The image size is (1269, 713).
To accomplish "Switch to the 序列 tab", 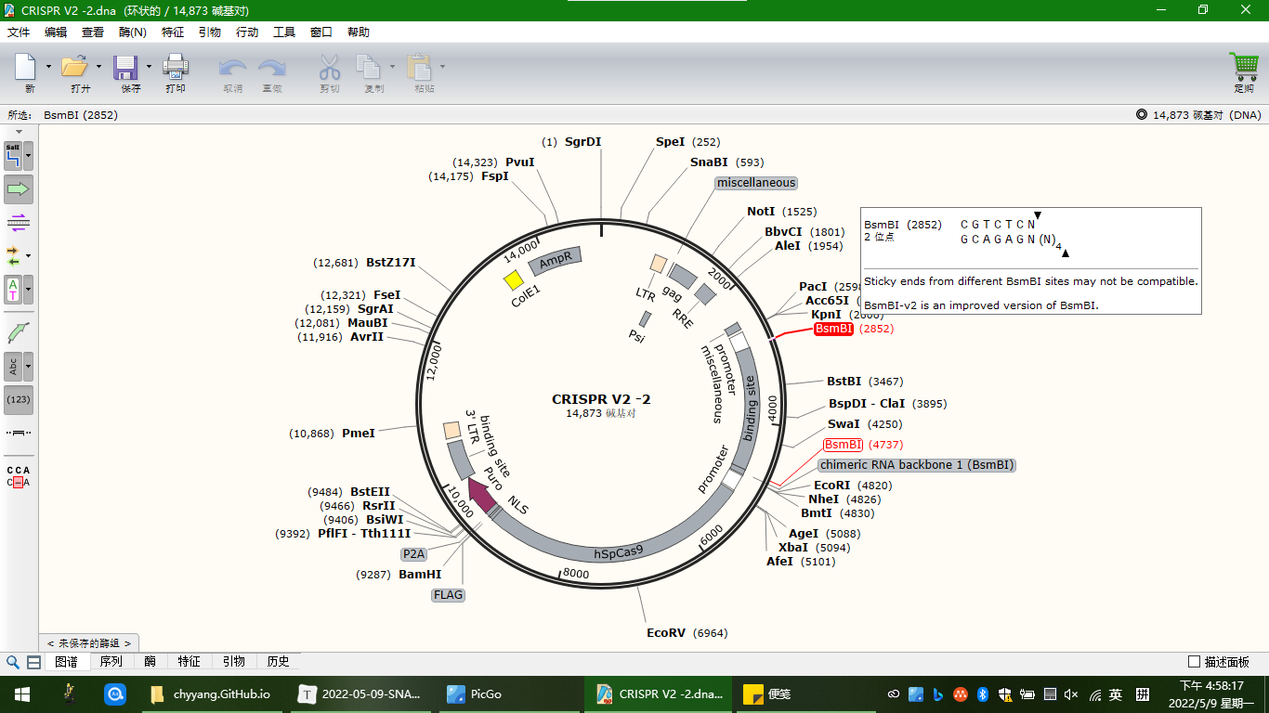I will [111, 662].
